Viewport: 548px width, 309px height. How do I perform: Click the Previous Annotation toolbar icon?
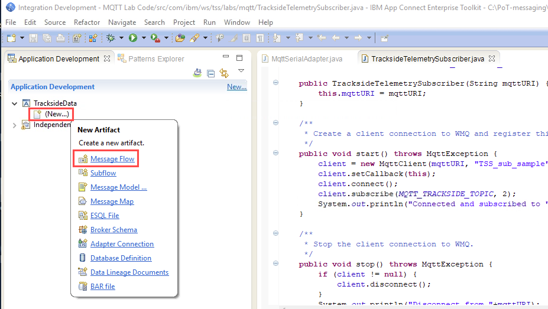point(299,38)
